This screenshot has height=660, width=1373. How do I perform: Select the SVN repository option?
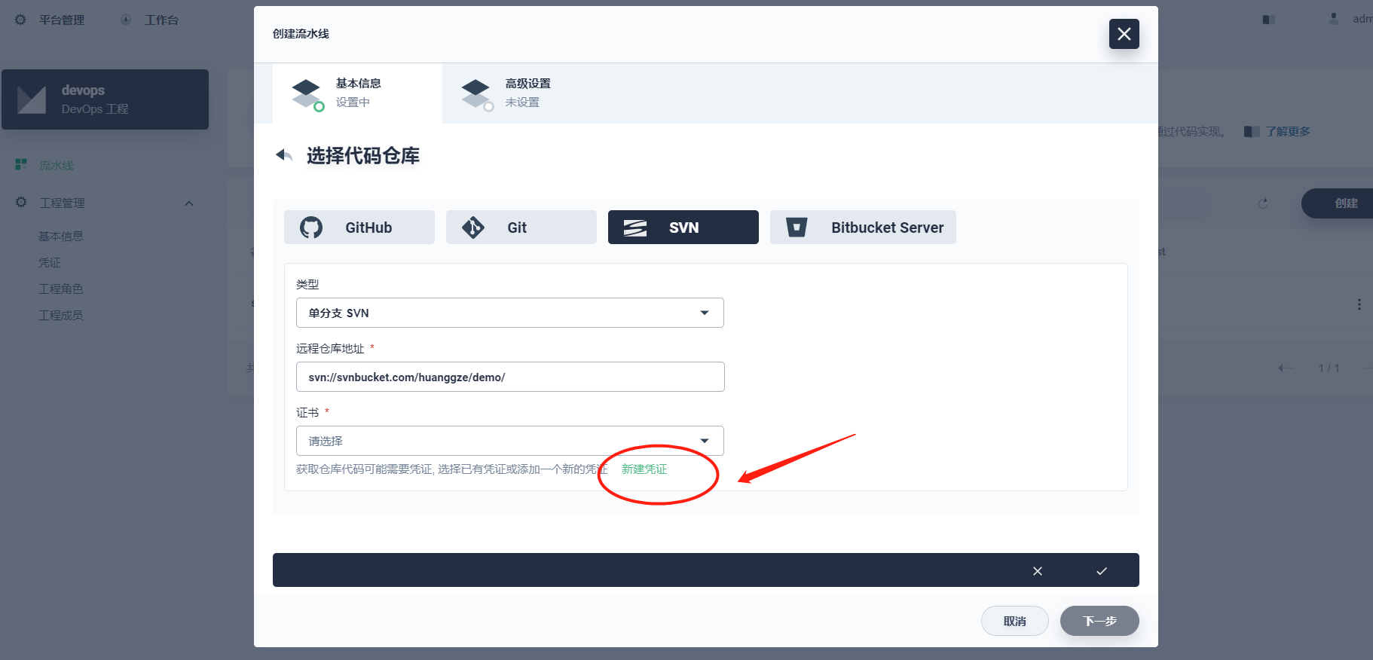[x=683, y=228]
